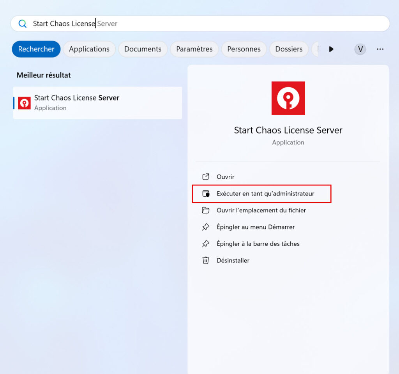Switch to the Documents filter tab
This screenshot has width=399, height=374.
(143, 49)
